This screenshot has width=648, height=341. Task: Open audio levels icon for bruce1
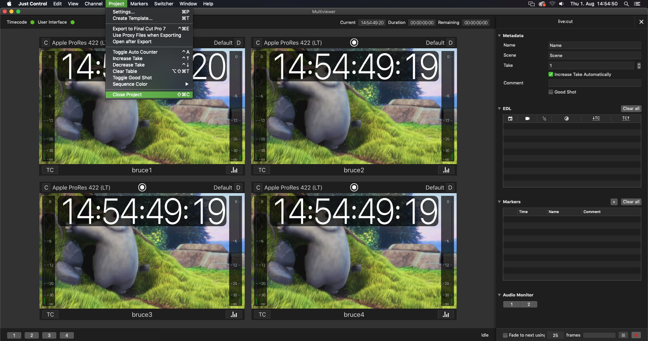[234, 170]
